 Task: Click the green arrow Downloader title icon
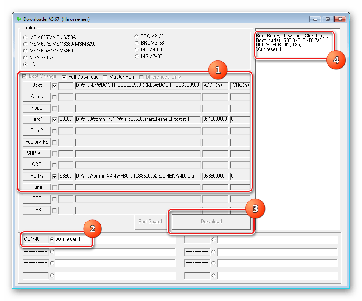(x=19, y=19)
